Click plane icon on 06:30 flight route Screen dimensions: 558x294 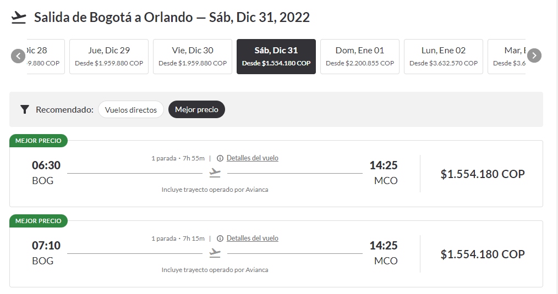click(x=215, y=173)
